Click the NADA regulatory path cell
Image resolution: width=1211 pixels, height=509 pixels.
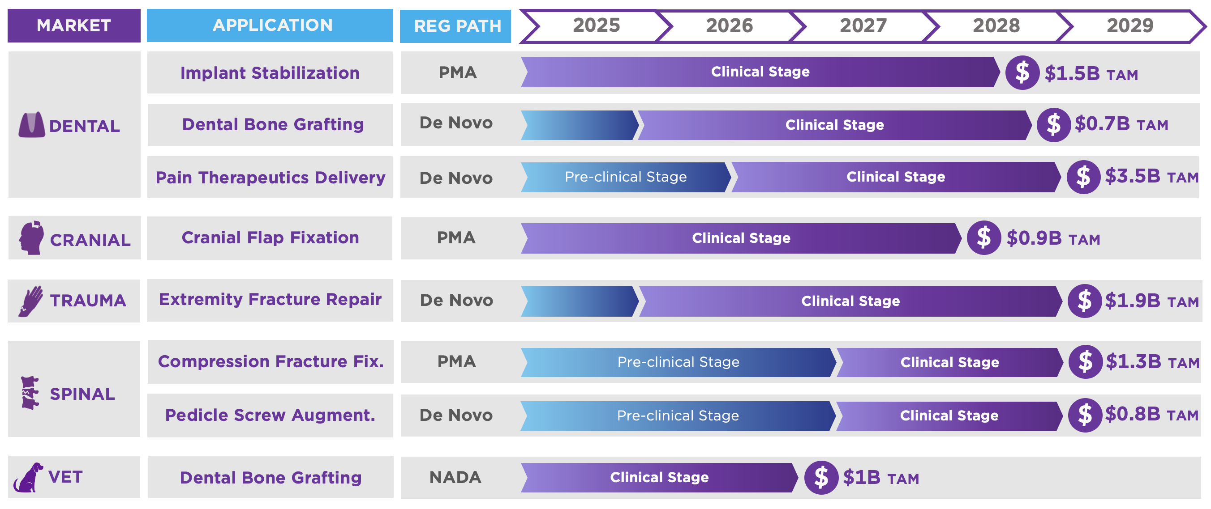(x=455, y=478)
